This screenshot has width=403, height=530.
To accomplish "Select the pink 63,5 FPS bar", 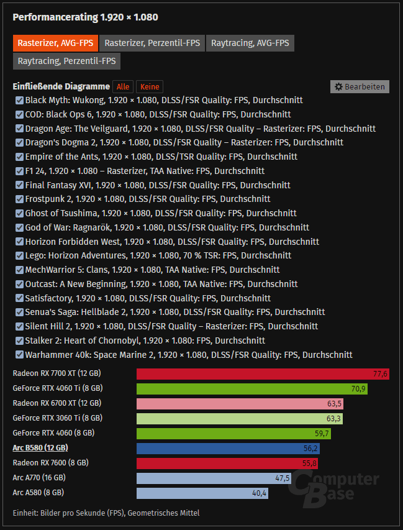I will tap(240, 404).
